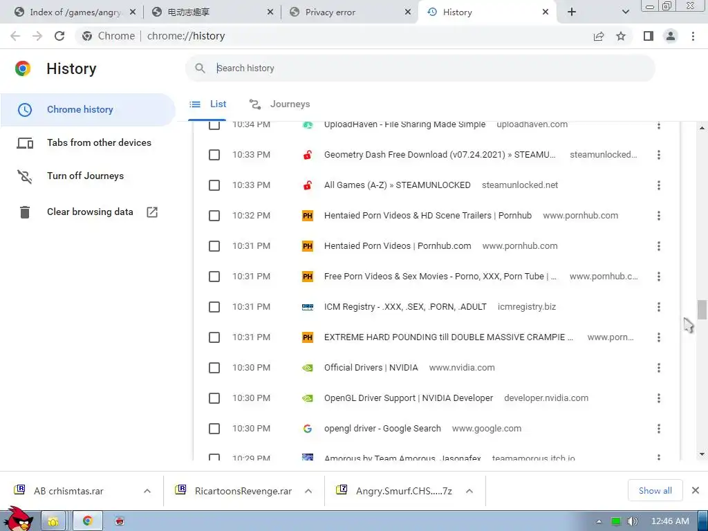Screen dimensions: 708x531
Task: Check the Official Drivers NVIDIA checkbox
Action: coord(214,368)
